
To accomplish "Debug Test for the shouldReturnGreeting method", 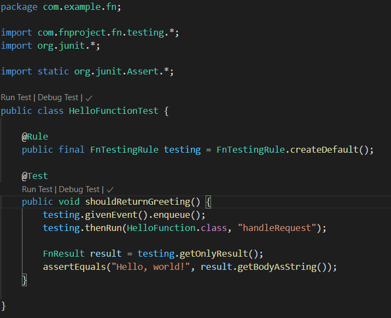I will [79, 189].
